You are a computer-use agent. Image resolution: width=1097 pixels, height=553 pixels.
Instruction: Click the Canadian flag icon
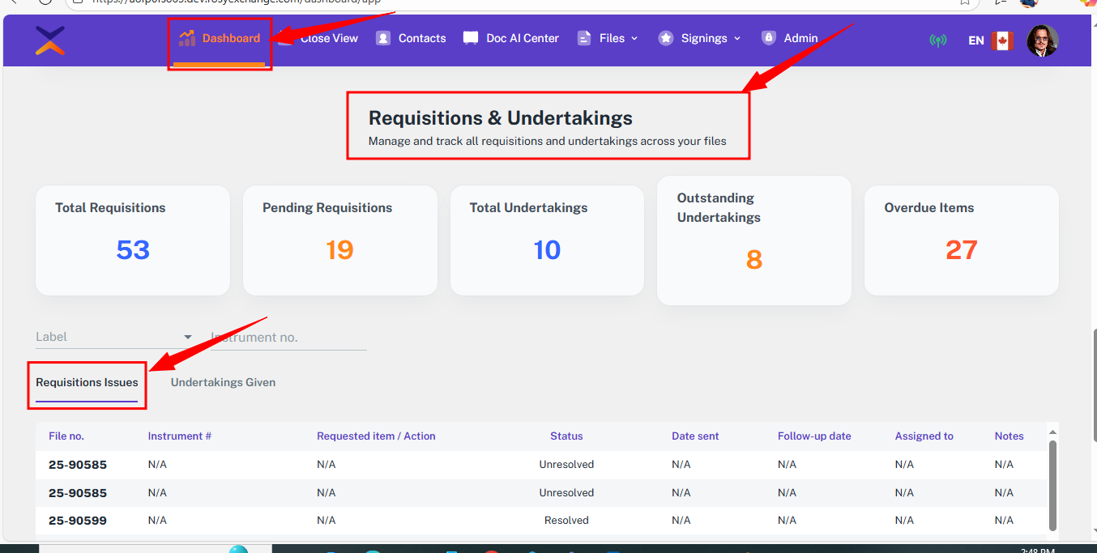[x=1002, y=40]
